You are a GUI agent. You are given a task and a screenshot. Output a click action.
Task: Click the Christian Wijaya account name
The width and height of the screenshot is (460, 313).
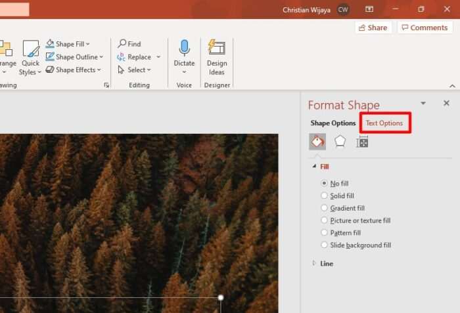(306, 10)
